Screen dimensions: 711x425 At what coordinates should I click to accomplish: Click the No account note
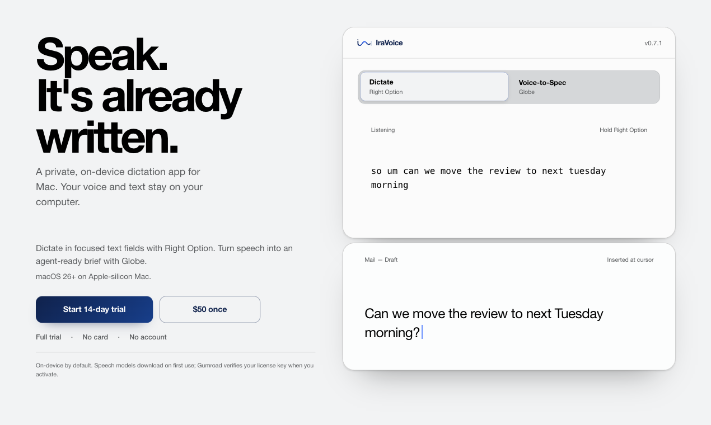tap(148, 337)
